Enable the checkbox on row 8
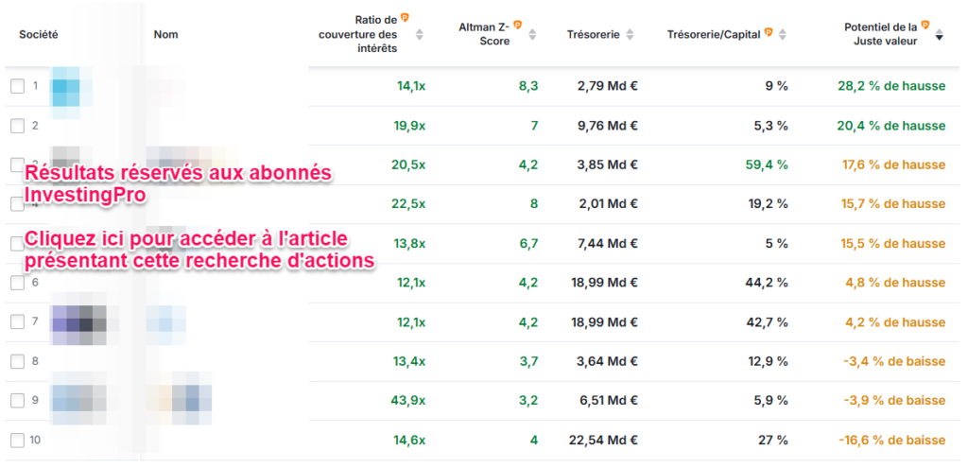This screenshot has height=468, width=968. 18,361
